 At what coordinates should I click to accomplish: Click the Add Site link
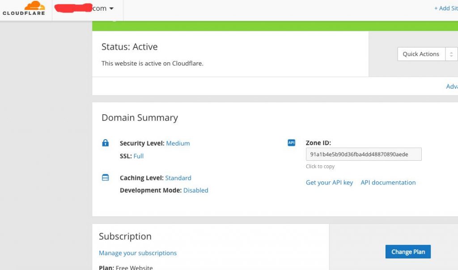tap(446, 8)
